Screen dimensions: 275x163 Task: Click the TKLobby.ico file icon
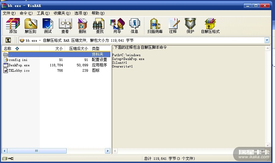(x=6, y=71)
